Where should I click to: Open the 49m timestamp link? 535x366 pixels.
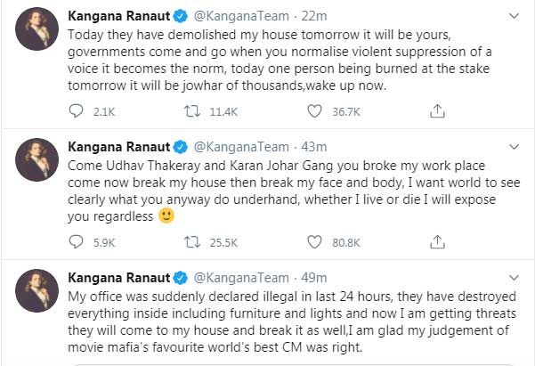[x=303, y=277]
